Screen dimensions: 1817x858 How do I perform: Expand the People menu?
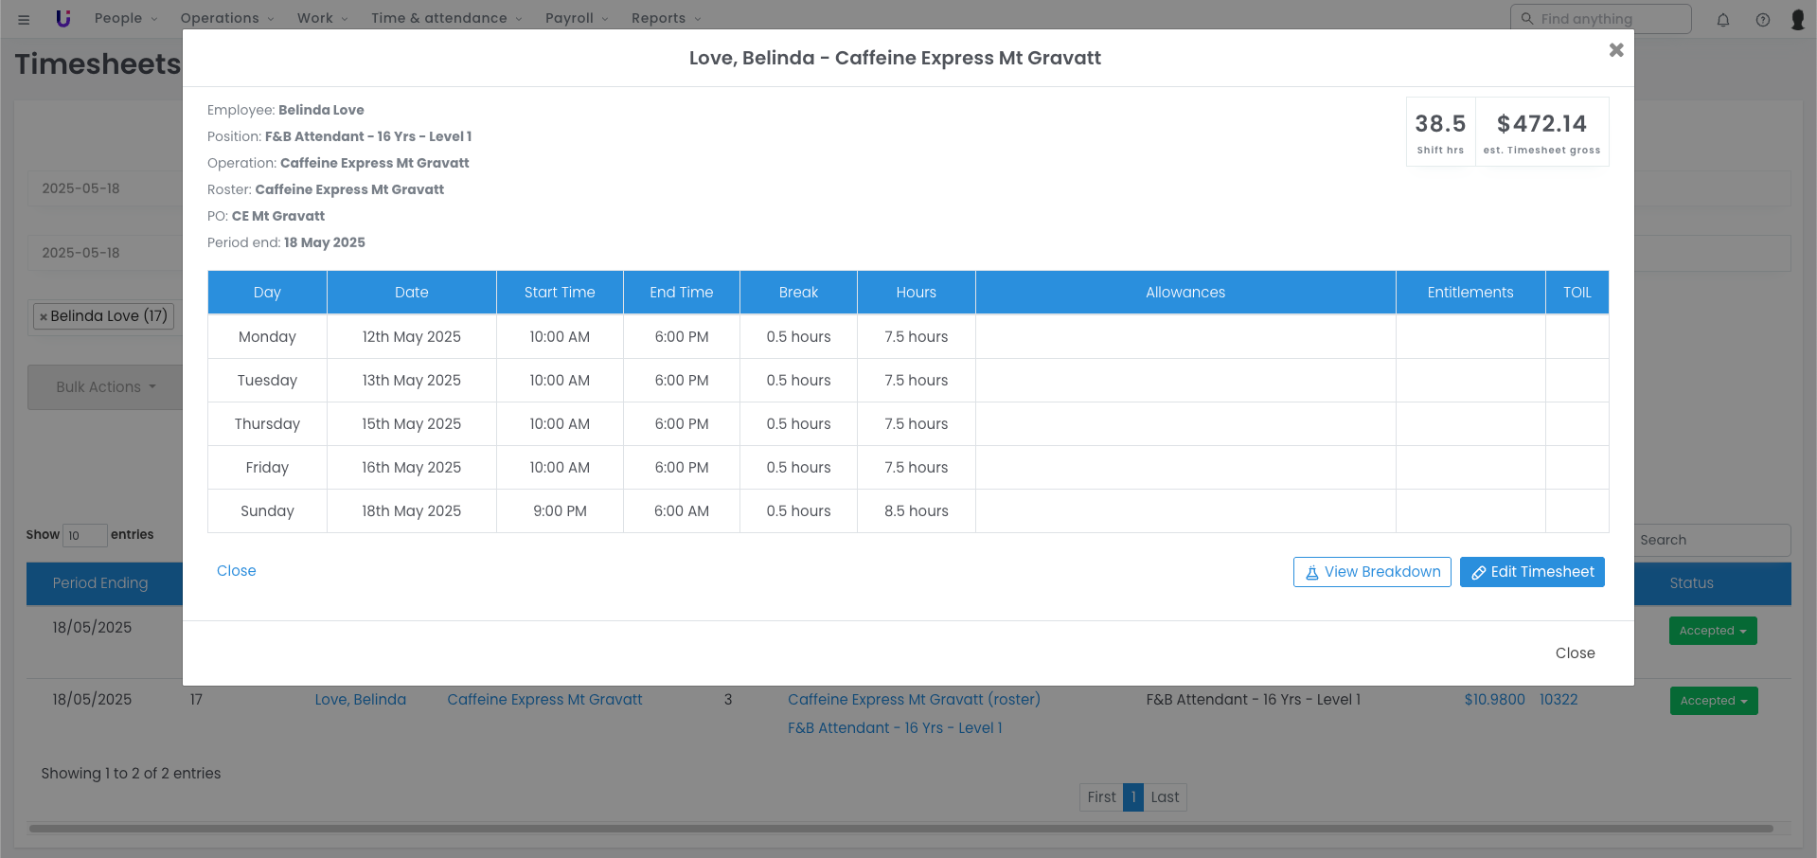coord(126,18)
